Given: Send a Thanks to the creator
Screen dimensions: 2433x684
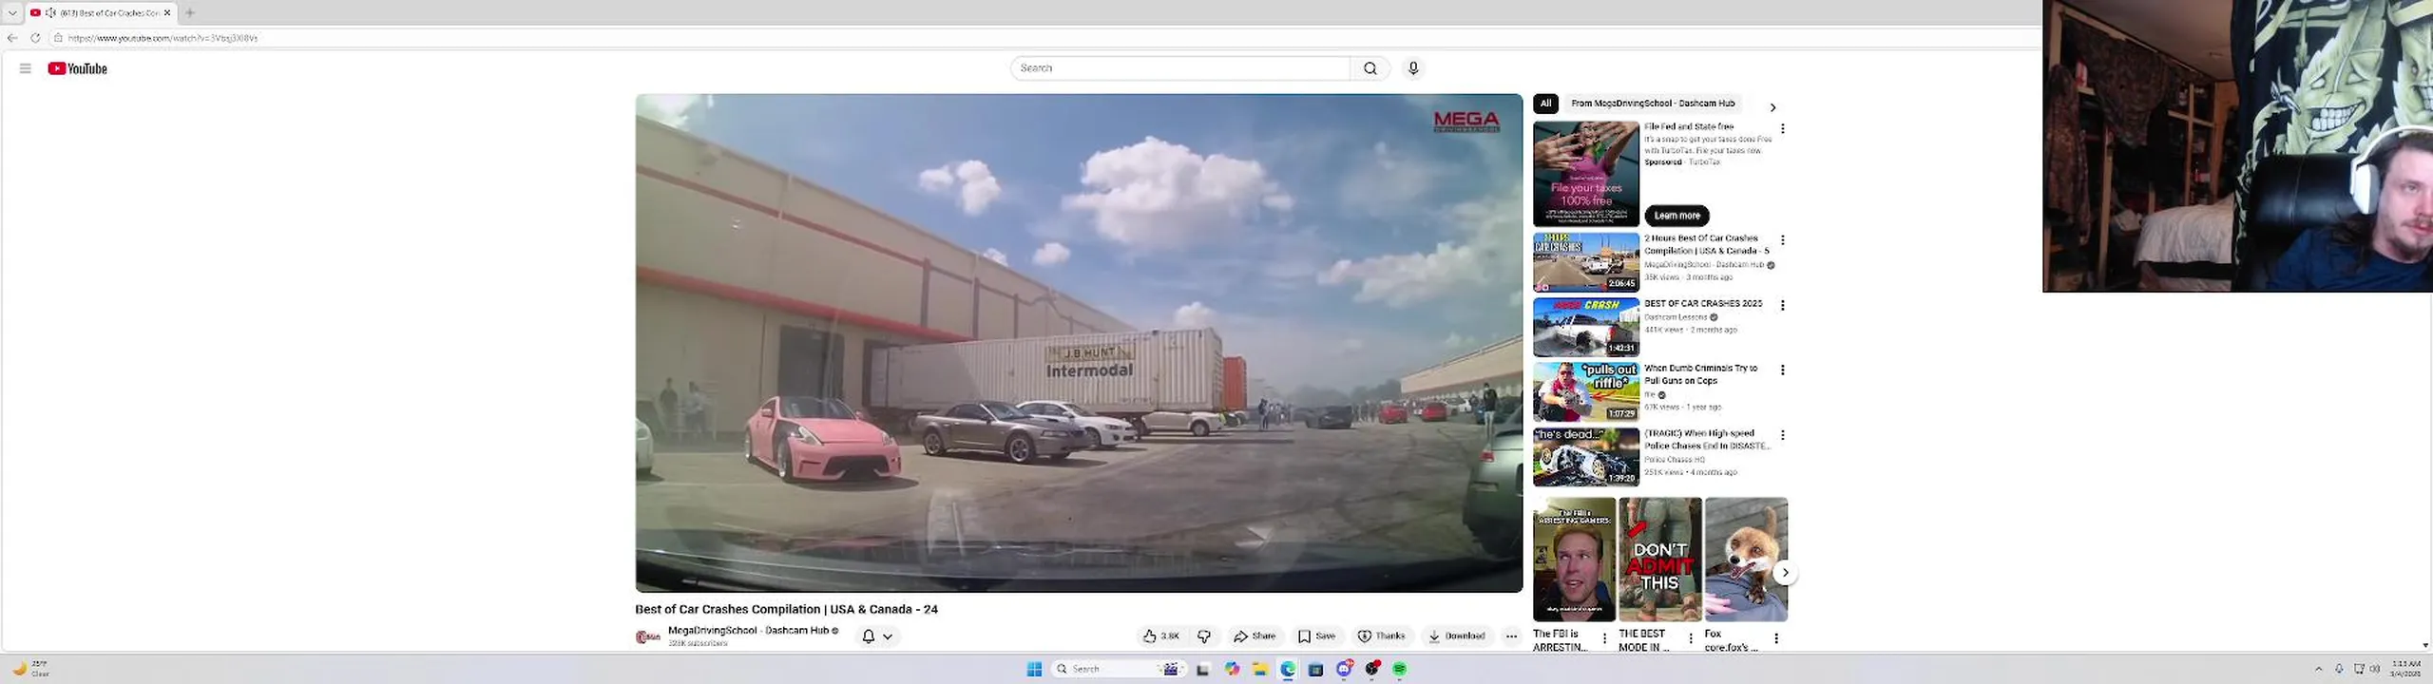Looking at the screenshot, I should pyautogui.click(x=1381, y=636).
